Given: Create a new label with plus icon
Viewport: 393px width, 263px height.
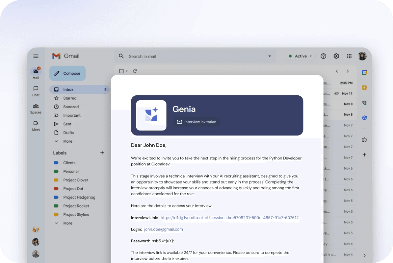Looking at the screenshot, I should coord(102,153).
